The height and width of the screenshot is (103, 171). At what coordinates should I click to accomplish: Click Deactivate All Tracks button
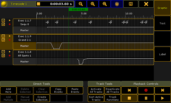[113, 90]
